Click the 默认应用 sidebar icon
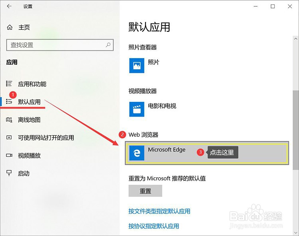The width and height of the screenshot is (299, 236). tap(9, 101)
